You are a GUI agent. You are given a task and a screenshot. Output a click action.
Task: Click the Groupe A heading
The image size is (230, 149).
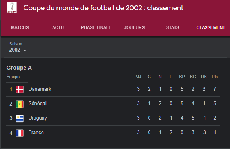[19, 68]
